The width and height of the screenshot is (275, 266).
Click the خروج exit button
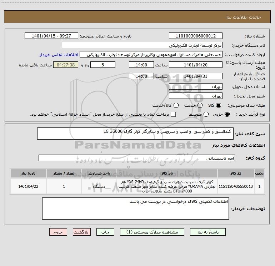(58, 232)
